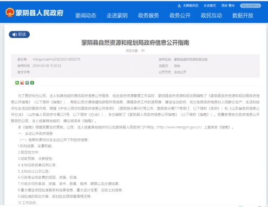Open the 政民互动 menu
The width and height of the screenshot is (268, 207).
211,16
